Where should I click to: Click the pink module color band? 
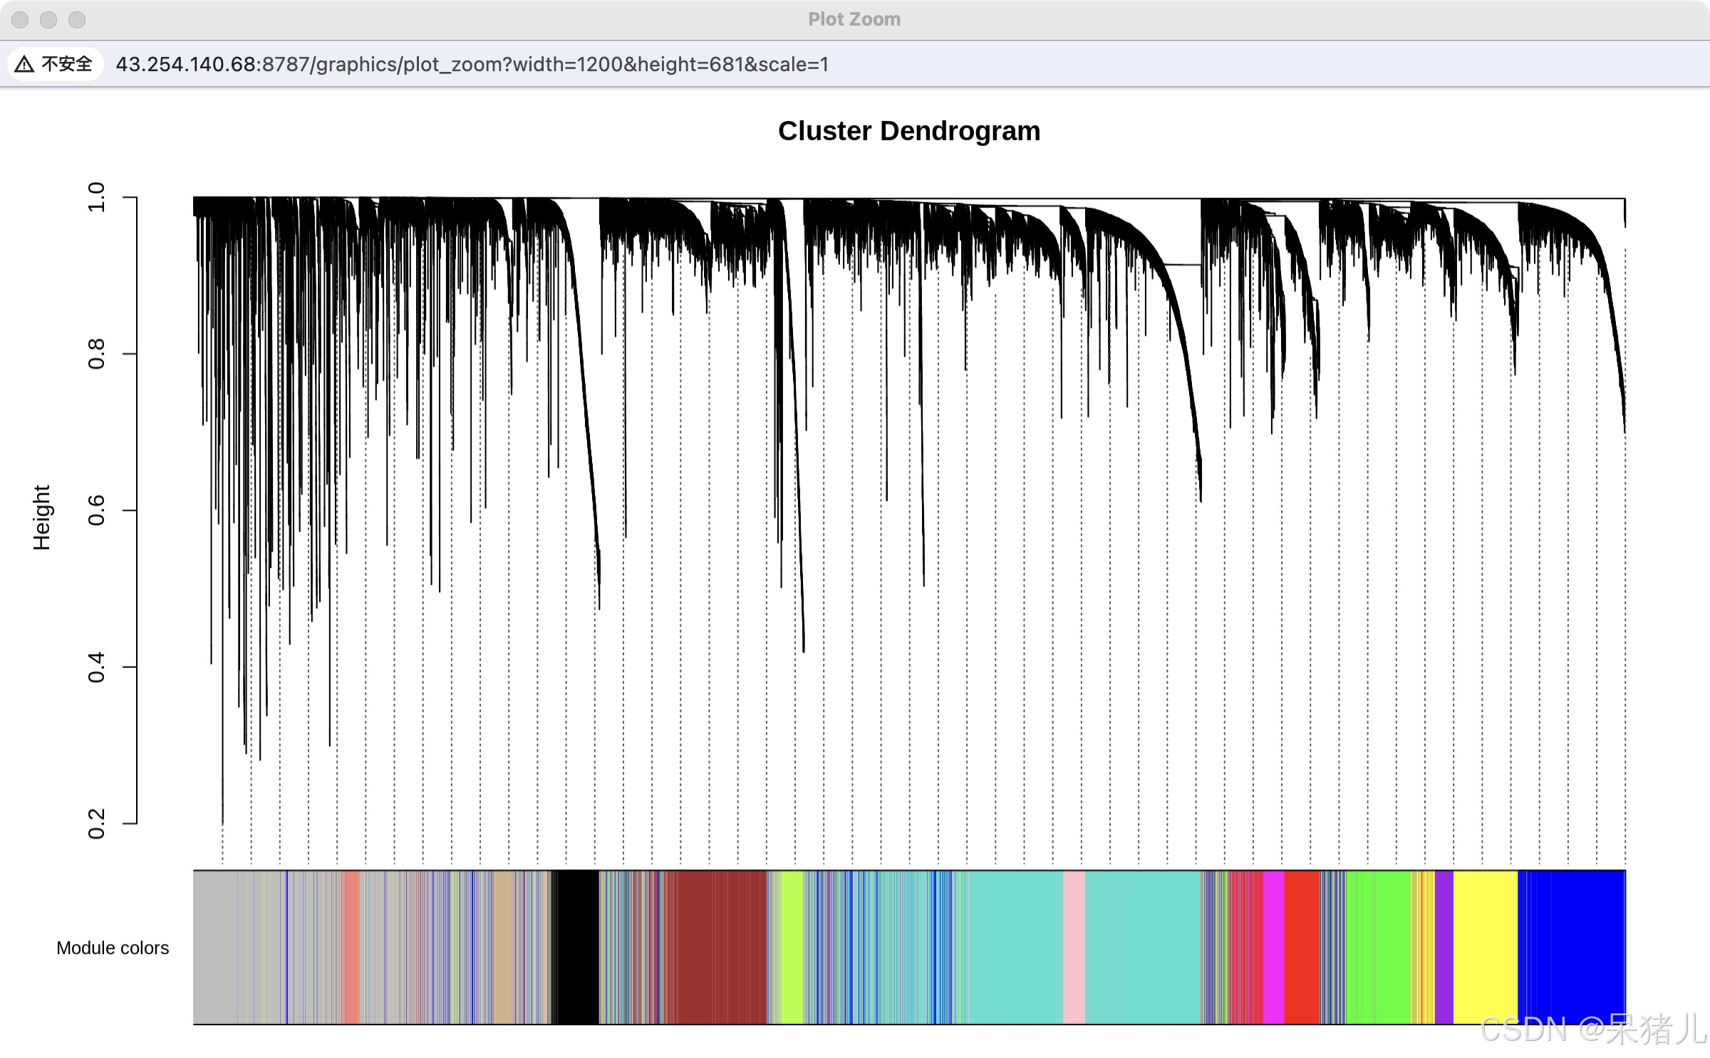tap(1074, 947)
